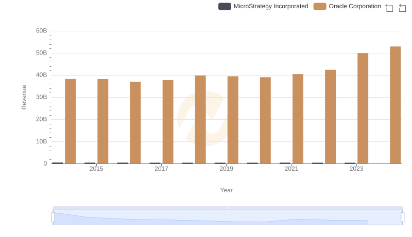Toggle the MicroStrategy Incorporated series label
This screenshot has height=237, width=412.
pos(270,7)
